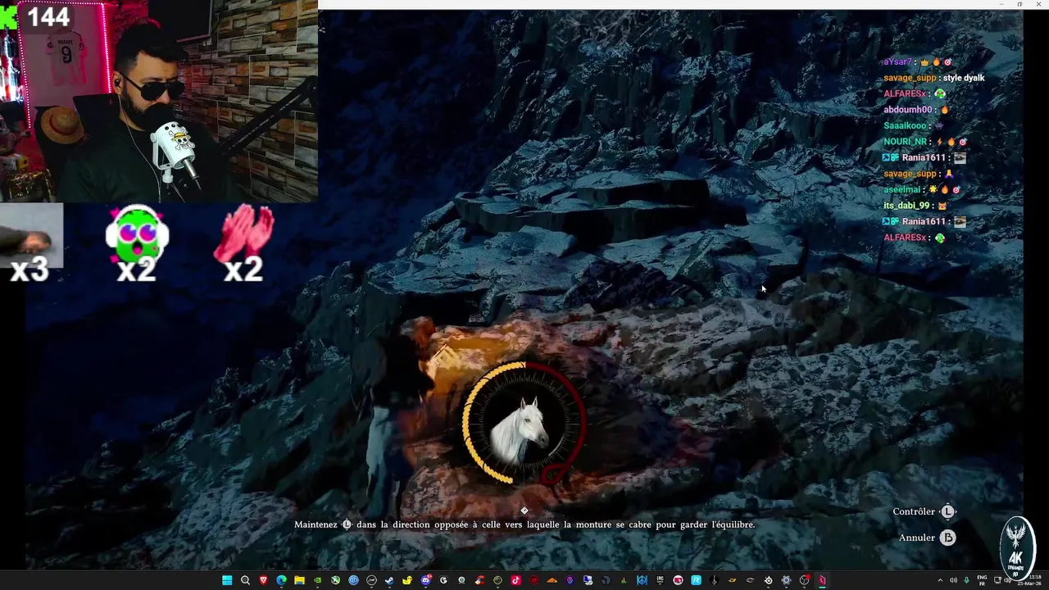This screenshot has height=590, width=1049.
Task: Open volume control in system tray
Action: [x=953, y=580]
